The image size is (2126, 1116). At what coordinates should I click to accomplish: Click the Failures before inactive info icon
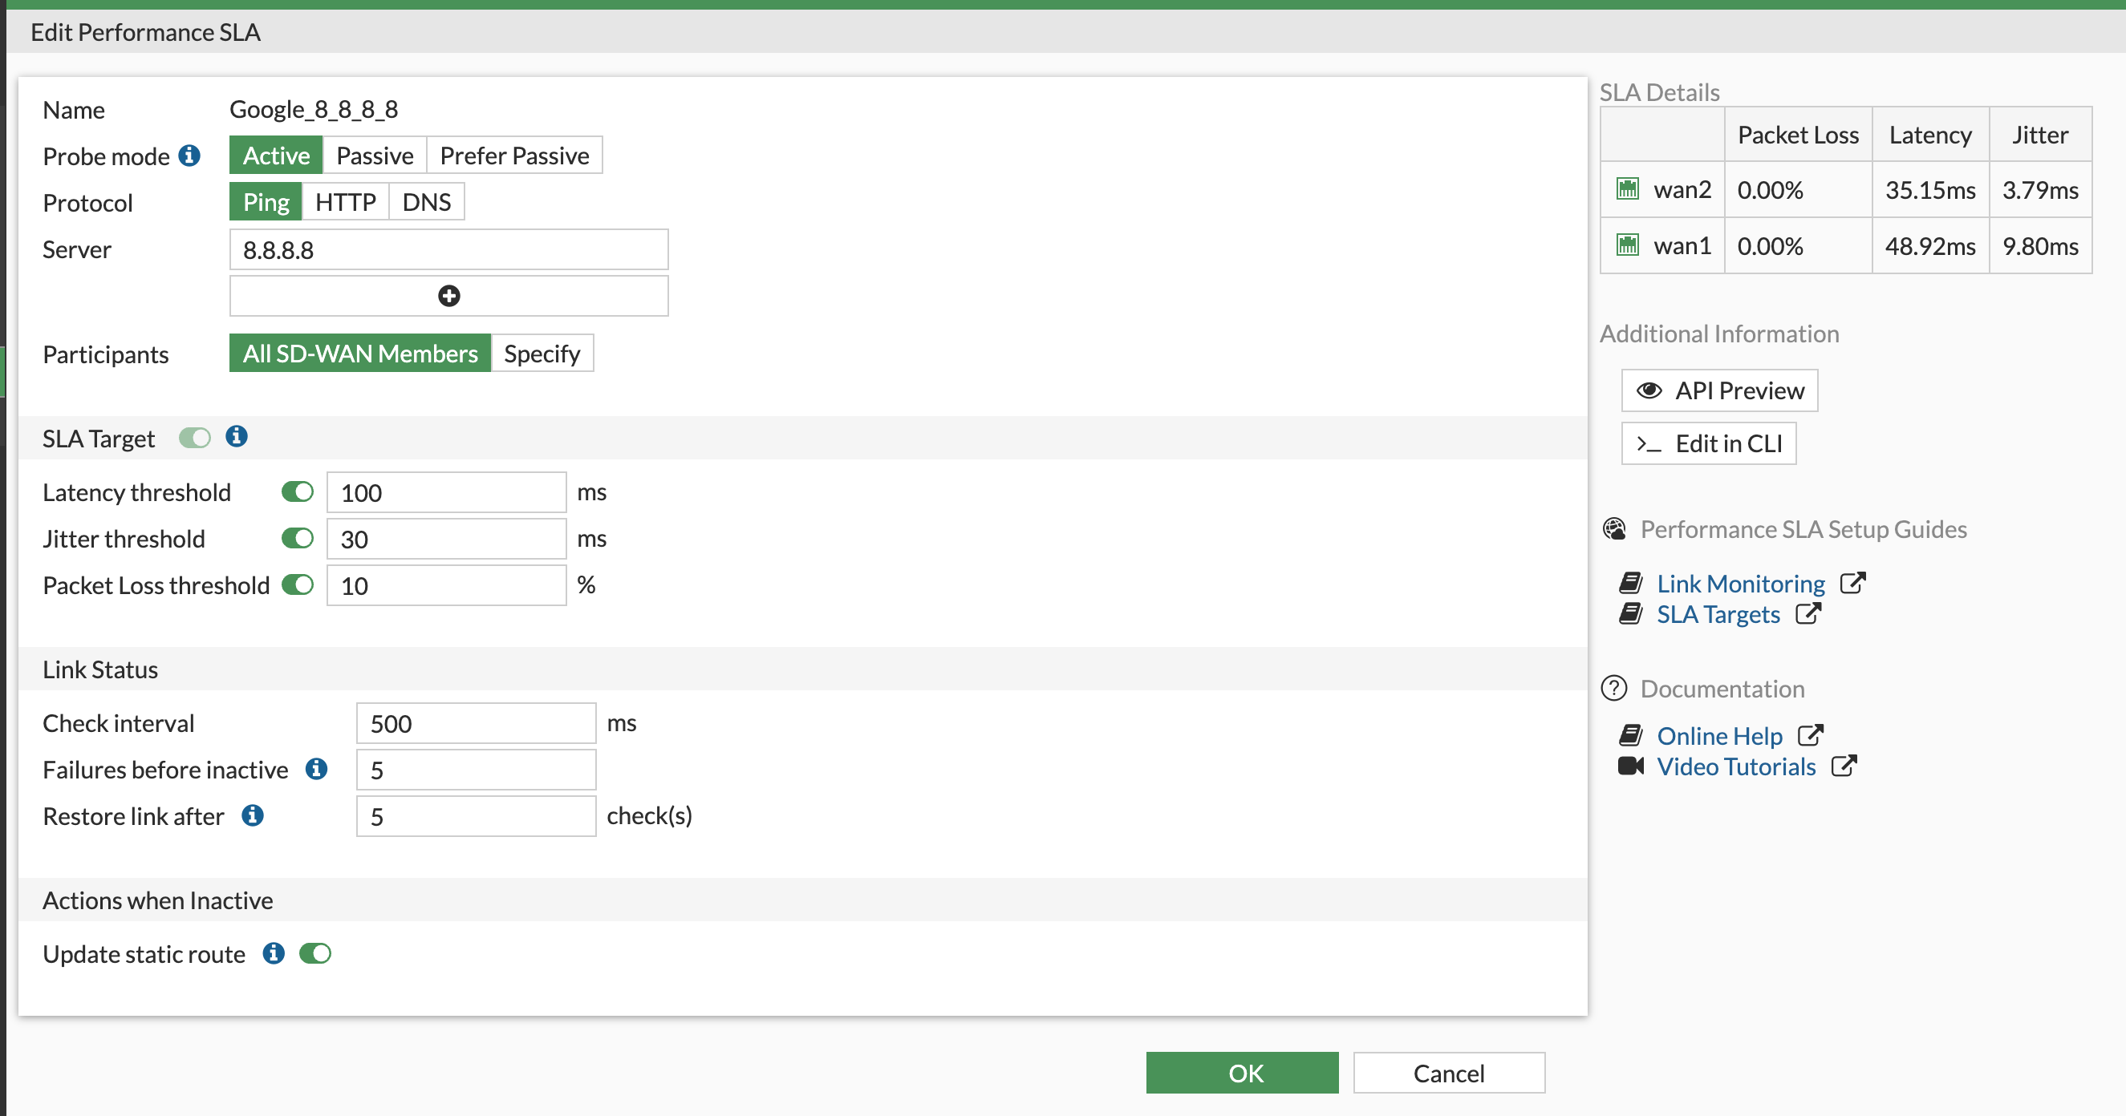pos(316,769)
